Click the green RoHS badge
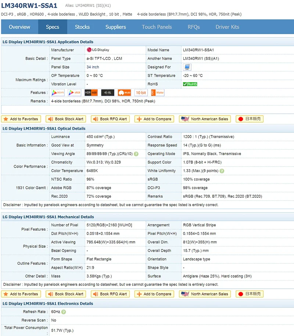The width and height of the screenshot is (294, 336). (x=190, y=84)
